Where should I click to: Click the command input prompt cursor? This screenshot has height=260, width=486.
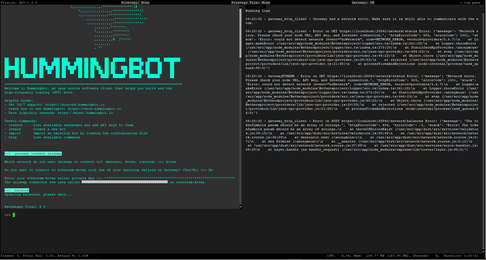[x=14, y=215]
